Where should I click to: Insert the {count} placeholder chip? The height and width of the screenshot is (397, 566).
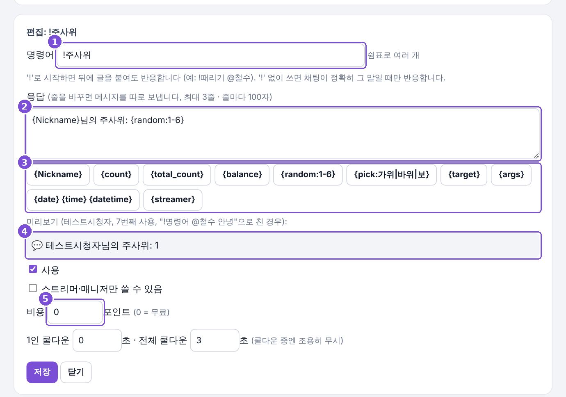pos(116,175)
